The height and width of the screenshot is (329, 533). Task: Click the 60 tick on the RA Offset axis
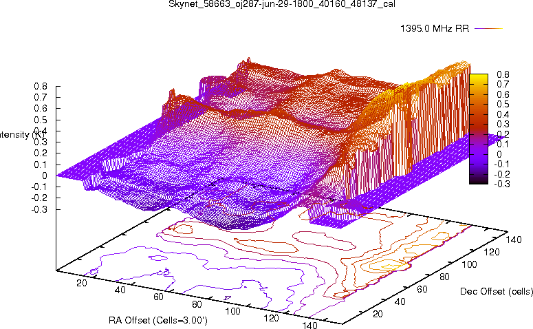click(158, 297)
